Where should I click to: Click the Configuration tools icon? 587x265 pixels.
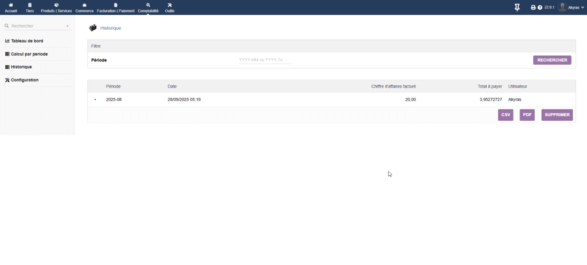click(7, 80)
